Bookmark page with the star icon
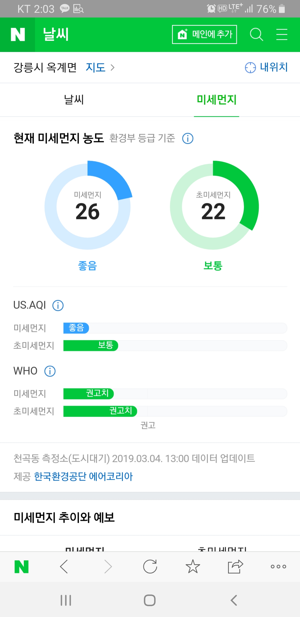 click(193, 566)
